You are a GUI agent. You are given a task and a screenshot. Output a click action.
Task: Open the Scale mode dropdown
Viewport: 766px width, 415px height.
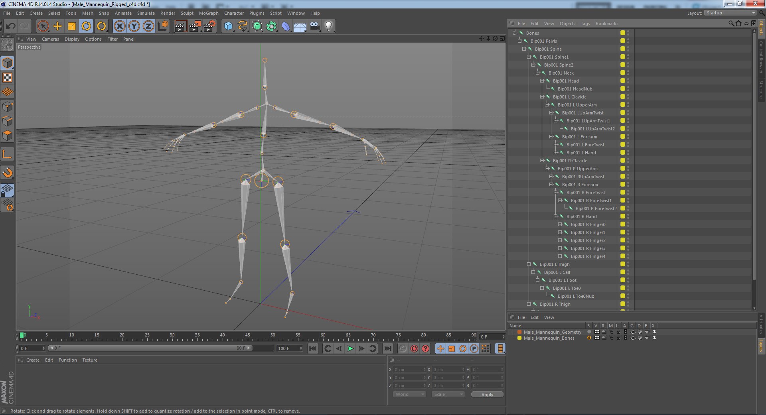coord(448,394)
